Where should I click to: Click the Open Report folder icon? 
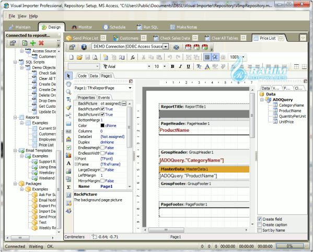click(x=79, y=58)
